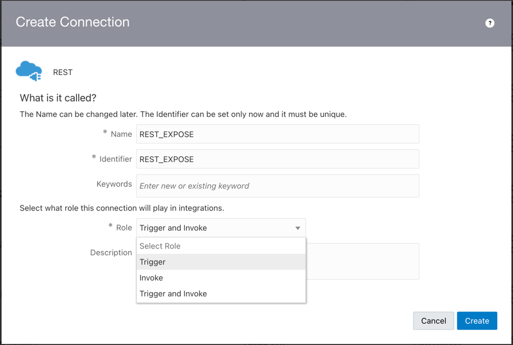Click the Role field label

(x=124, y=228)
